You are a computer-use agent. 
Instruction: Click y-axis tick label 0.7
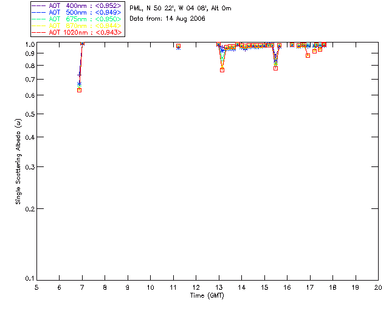click(30, 80)
